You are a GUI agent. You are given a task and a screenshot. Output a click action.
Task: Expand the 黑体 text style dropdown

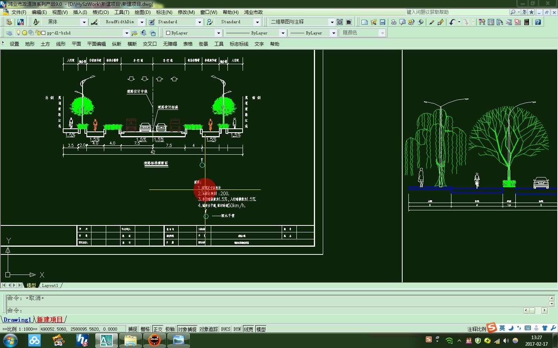[84, 22]
